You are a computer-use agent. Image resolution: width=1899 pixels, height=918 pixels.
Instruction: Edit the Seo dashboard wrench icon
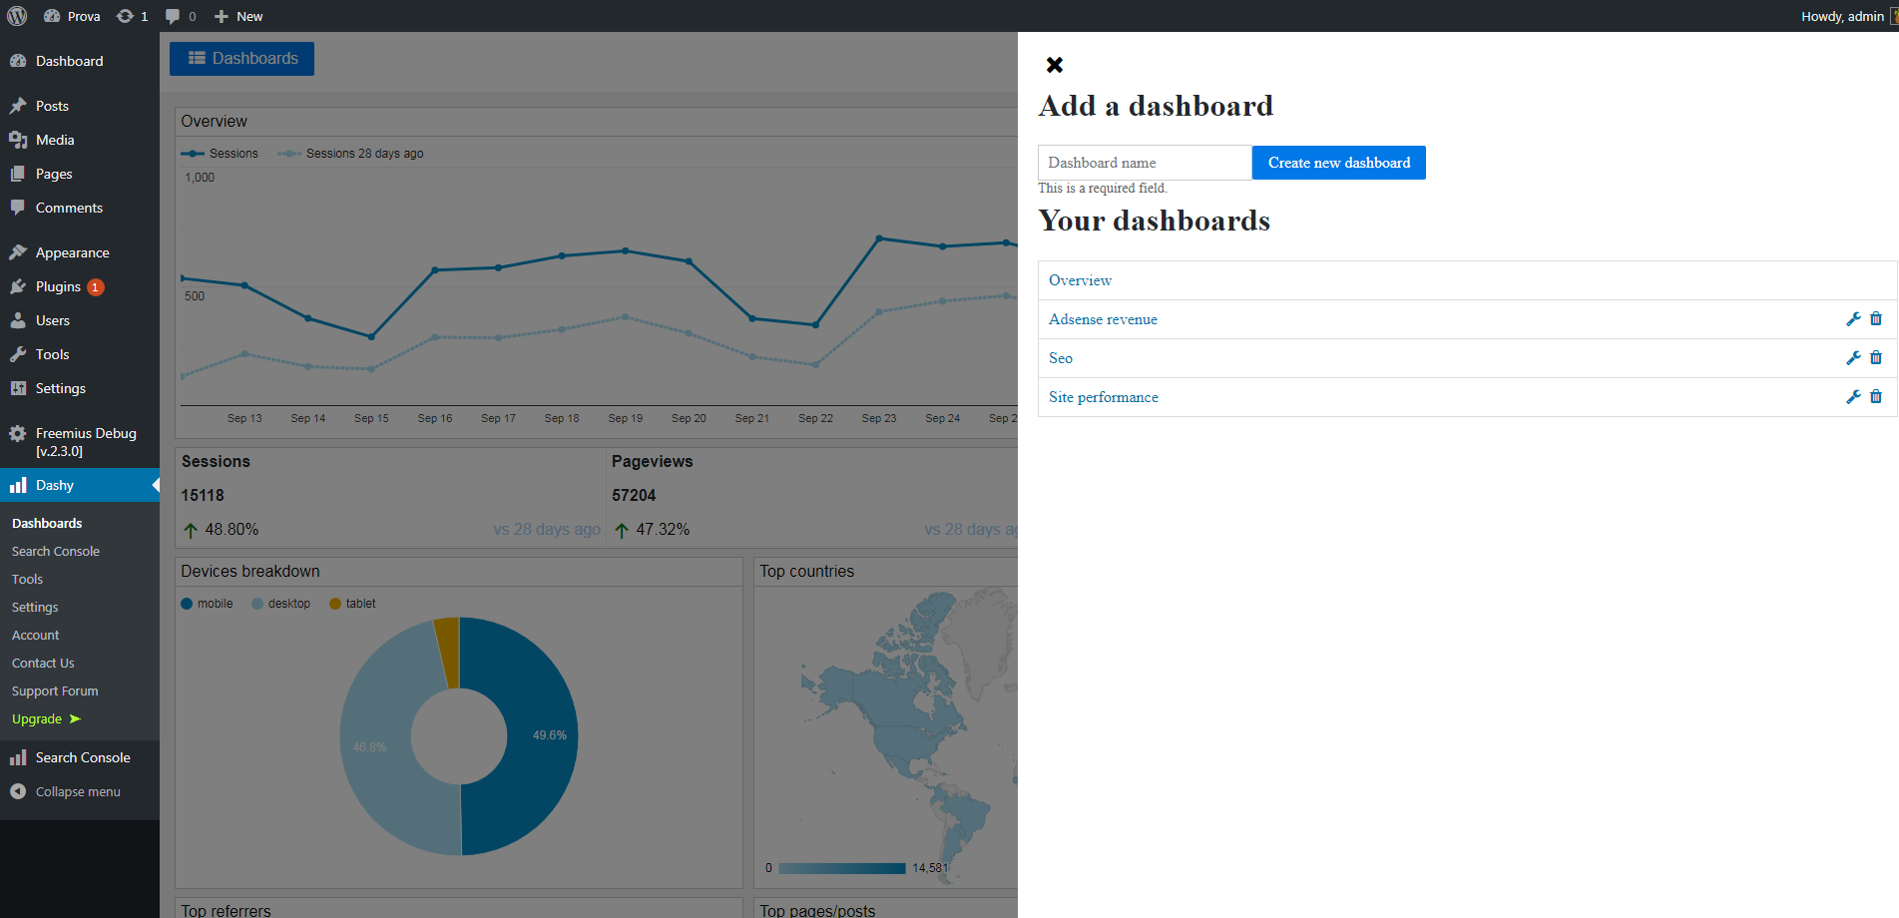pyautogui.click(x=1853, y=358)
